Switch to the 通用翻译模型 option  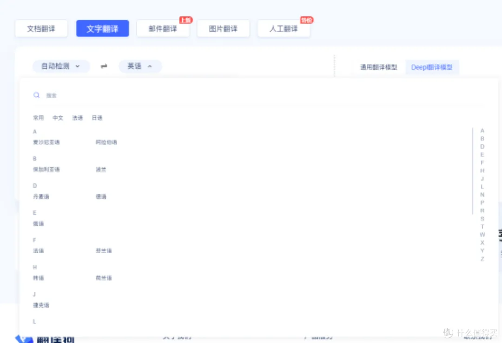coord(378,67)
